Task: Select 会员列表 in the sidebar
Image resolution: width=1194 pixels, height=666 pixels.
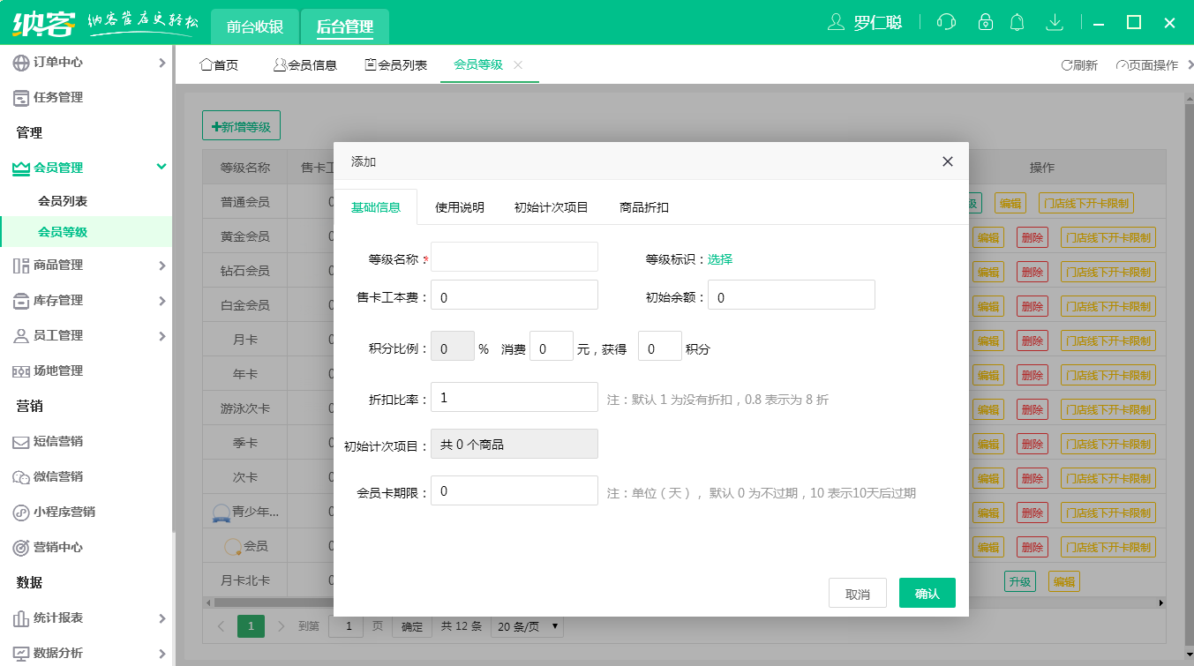Action: click(x=63, y=201)
